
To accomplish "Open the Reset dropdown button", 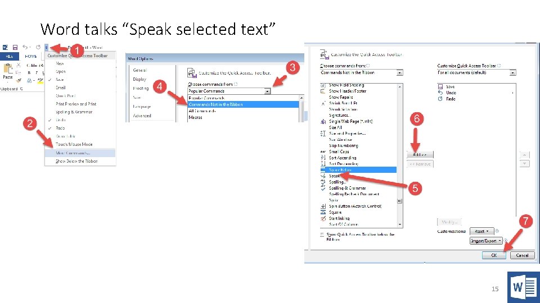I will click(482, 231).
